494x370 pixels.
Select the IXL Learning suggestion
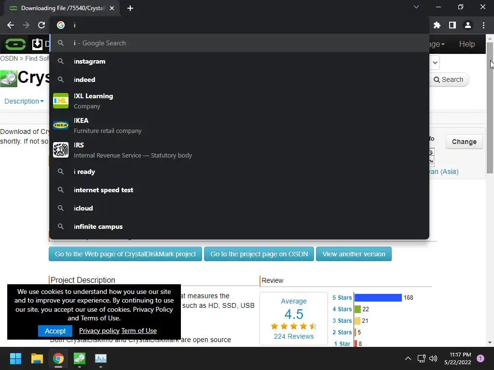point(239,101)
